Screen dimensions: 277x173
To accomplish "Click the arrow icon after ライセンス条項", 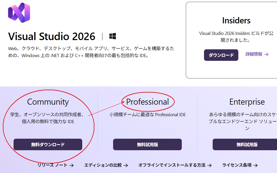I will [x=255, y=165].
